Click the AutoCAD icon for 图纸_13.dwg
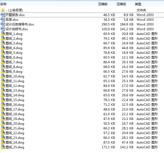Screen dimensions: 164x153 click(x=3, y=91)
